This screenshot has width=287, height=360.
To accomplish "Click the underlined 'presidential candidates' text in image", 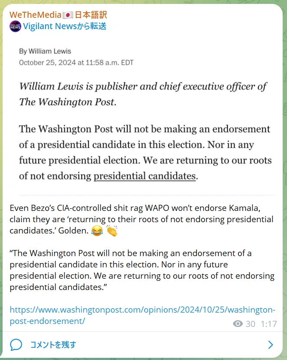I will coord(145,176).
